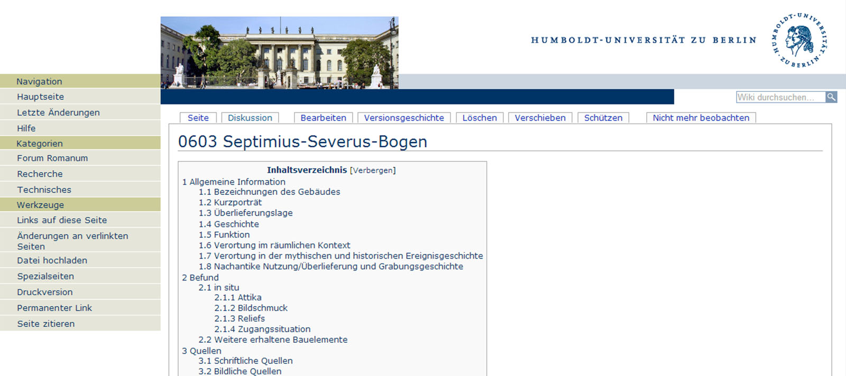Jump to 1.7 Verortung in der mythischen section
The image size is (846, 376).
coord(341,256)
